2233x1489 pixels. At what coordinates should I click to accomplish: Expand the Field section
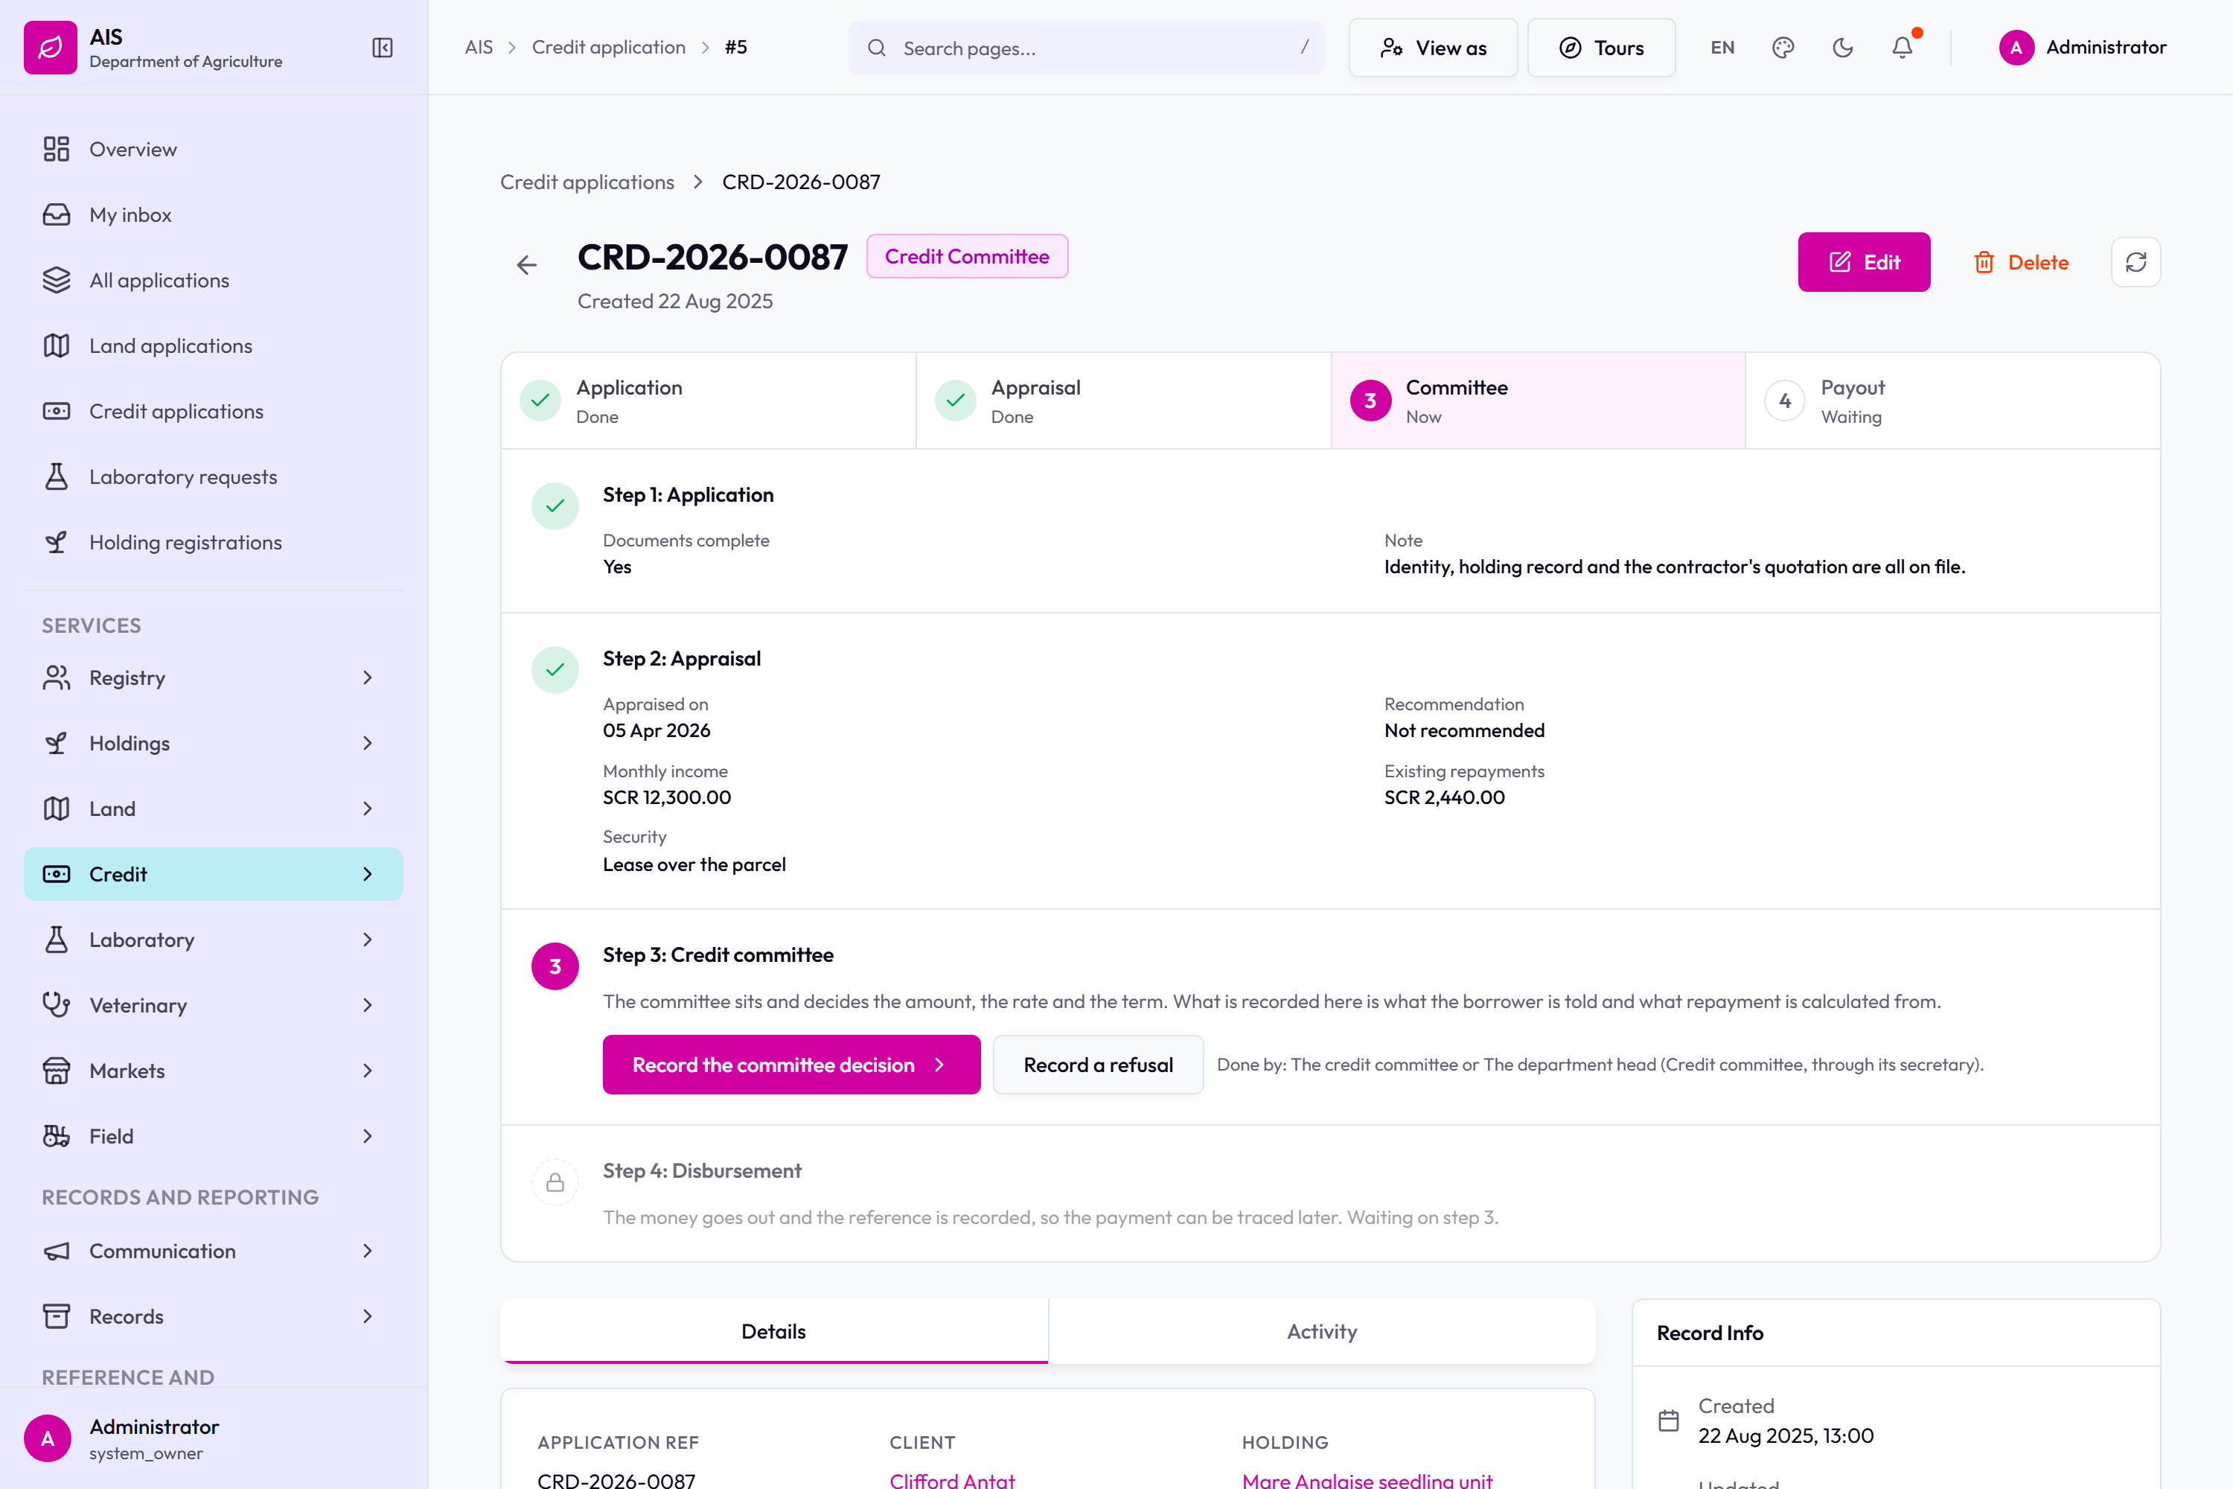[x=214, y=1137]
